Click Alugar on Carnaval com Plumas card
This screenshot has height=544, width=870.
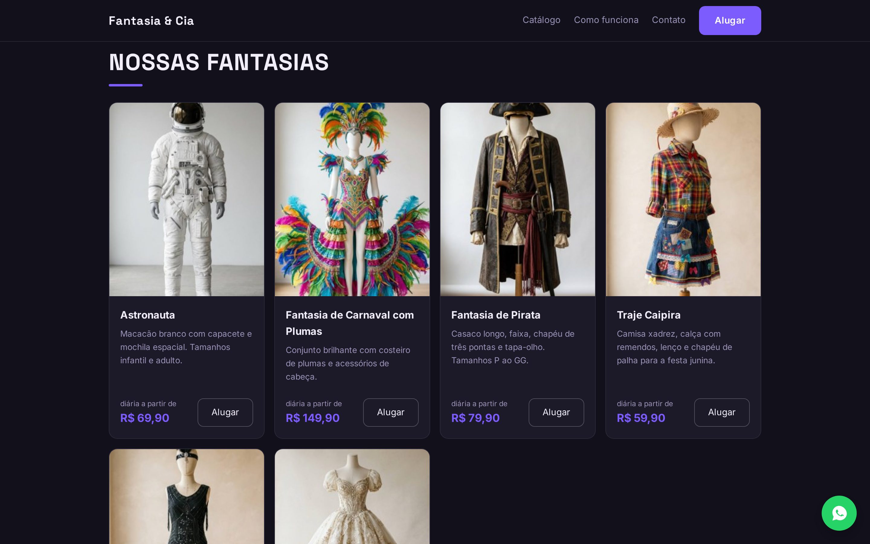391,412
